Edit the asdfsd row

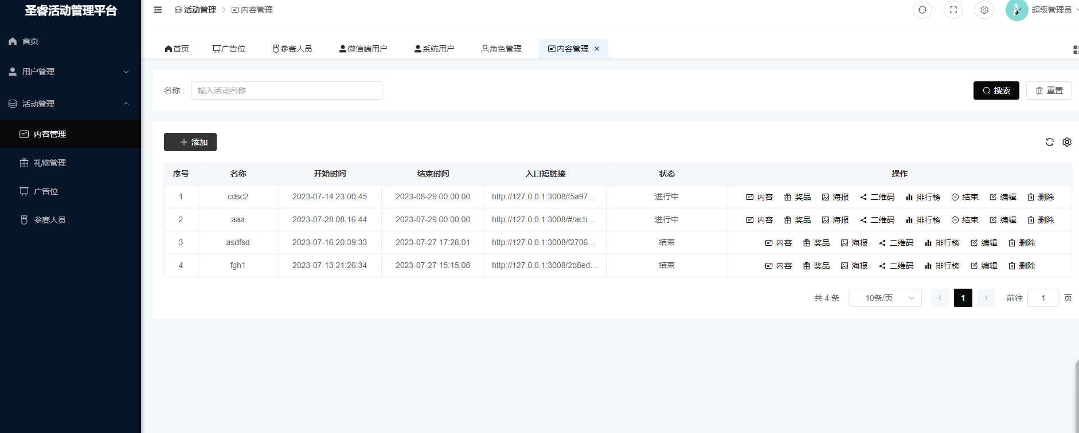(984, 243)
